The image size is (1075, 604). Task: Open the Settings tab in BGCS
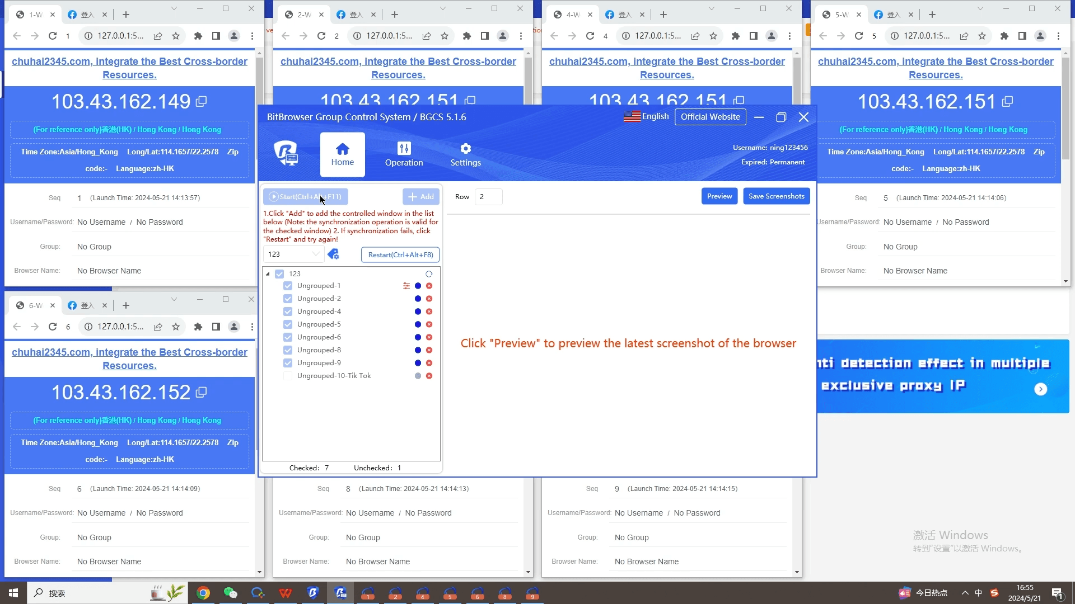click(465, 155)
